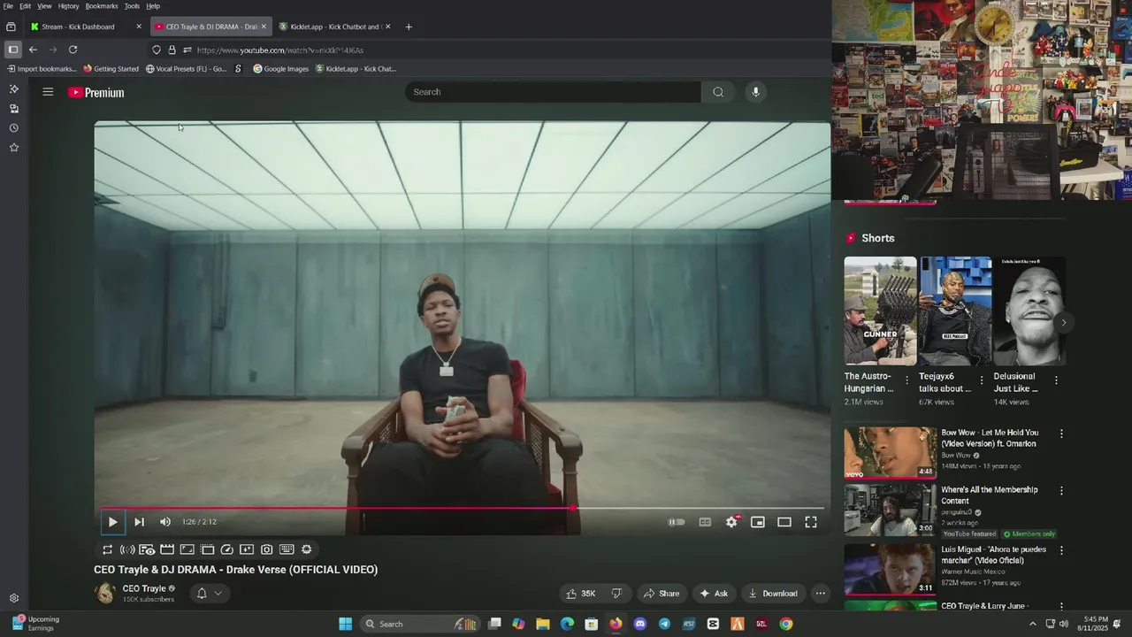The height and width of the screenshot is (637, 1132).
Task: Open the keyboard shortcuts icon below player
Action: (x=287, y=549)
